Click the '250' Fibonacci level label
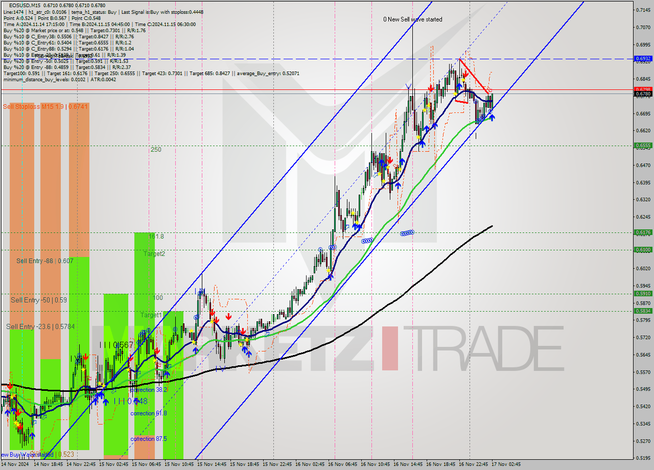Image resolution: width=654 pixels, height=470 pixels. 156,150
